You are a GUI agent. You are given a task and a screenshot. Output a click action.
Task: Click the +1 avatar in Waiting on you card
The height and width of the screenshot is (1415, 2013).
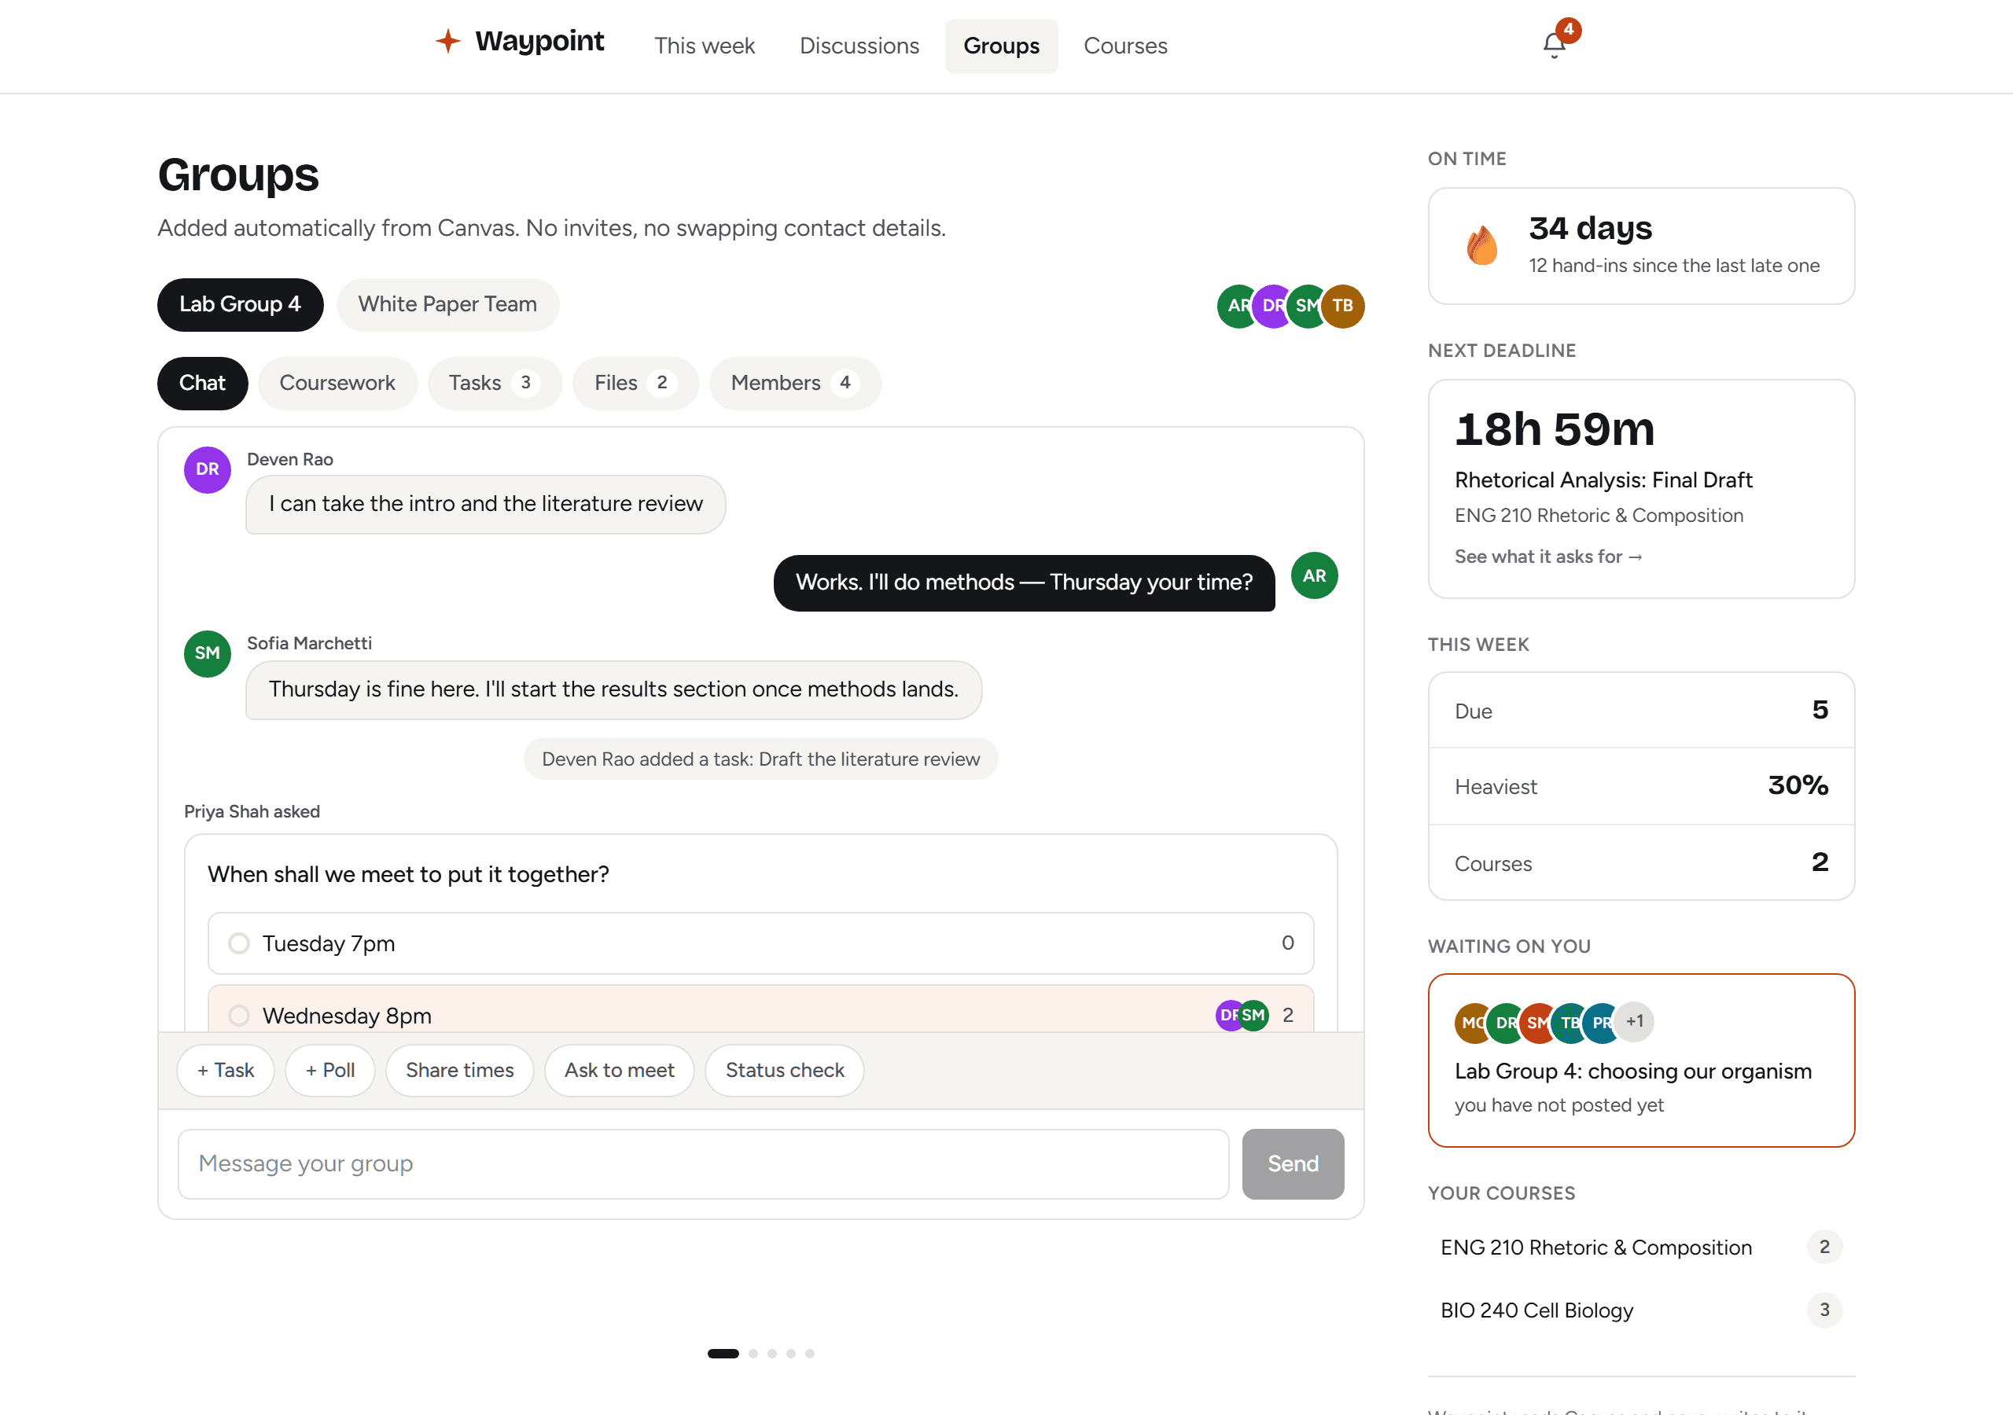[1635, 1021]
